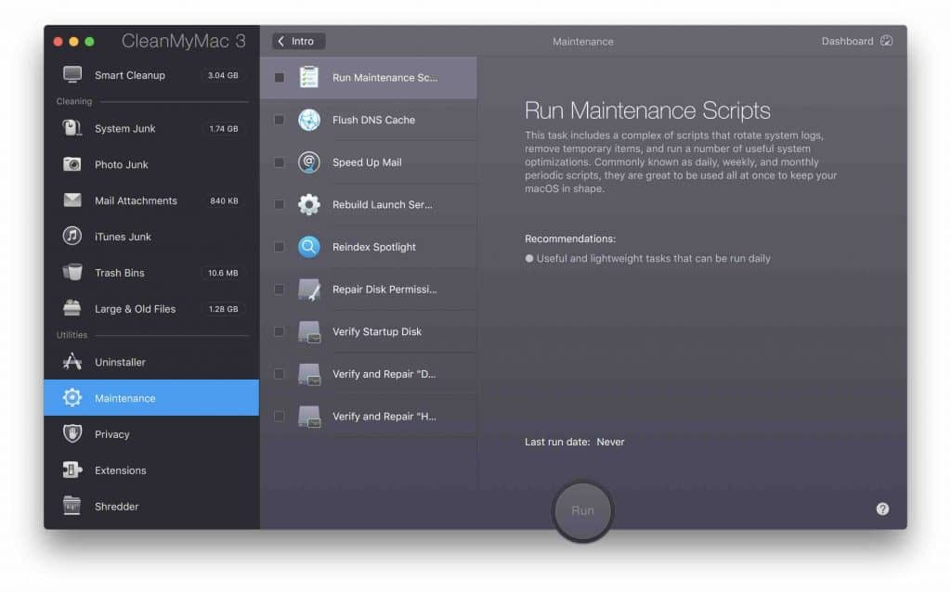Viewport: 951px width, 592px height.
Task: Select the Trash Bins label
Action: [120, 273]
